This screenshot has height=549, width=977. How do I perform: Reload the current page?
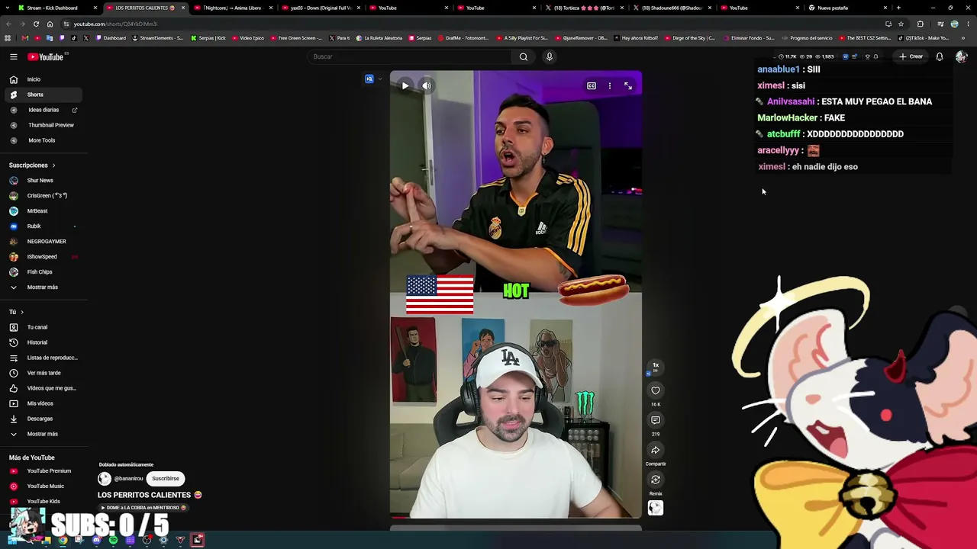pyautogui.click(x=36, y=24)
